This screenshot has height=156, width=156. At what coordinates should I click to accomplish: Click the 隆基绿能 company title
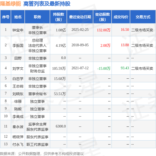pos(10,4)
